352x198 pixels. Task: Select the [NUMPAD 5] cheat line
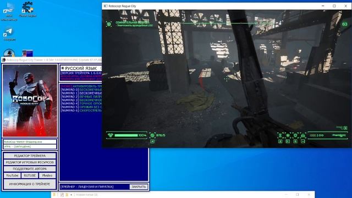81,107
